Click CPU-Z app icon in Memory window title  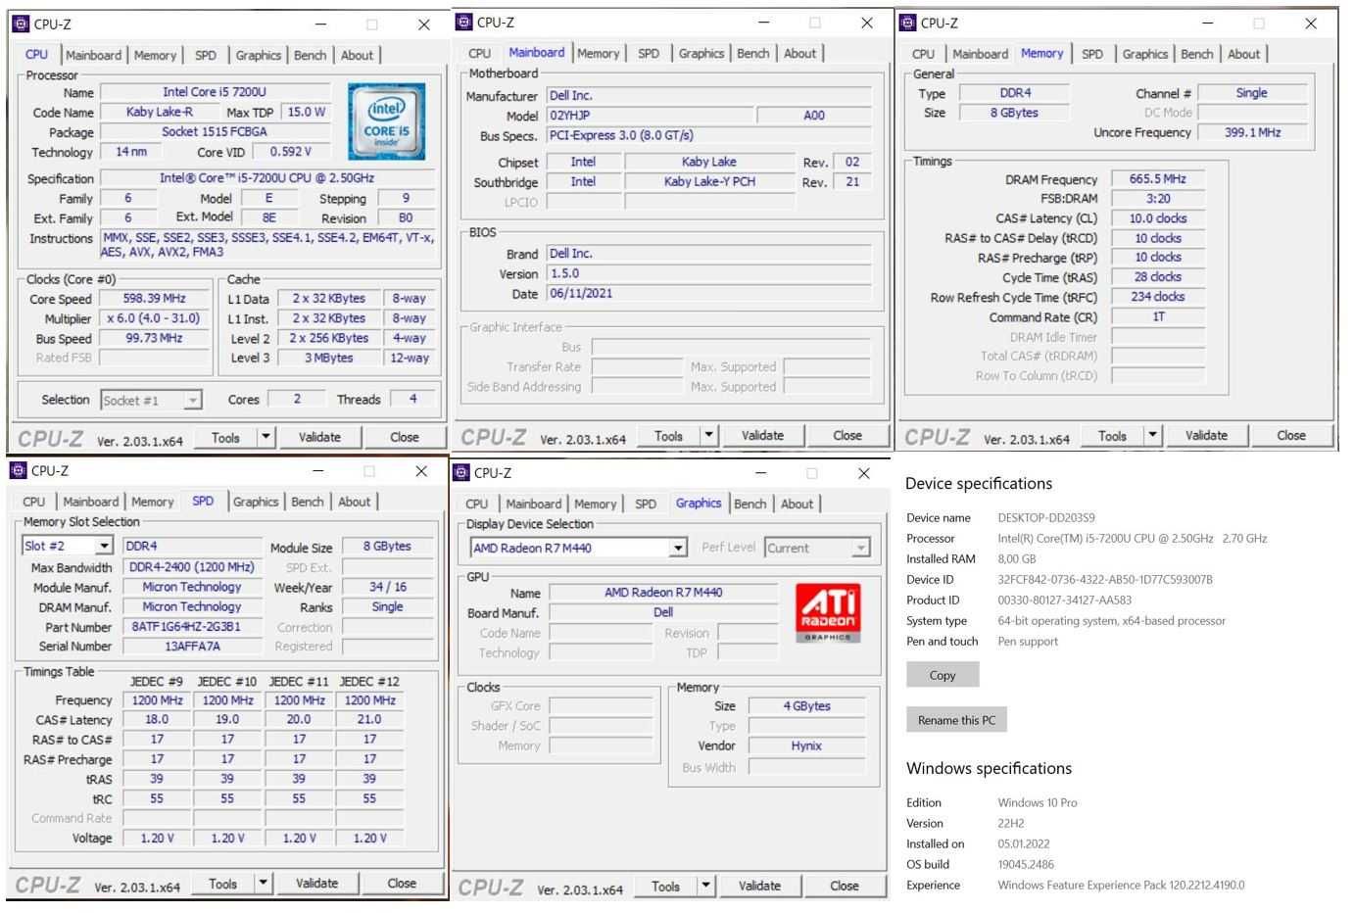tap(907, 23)
